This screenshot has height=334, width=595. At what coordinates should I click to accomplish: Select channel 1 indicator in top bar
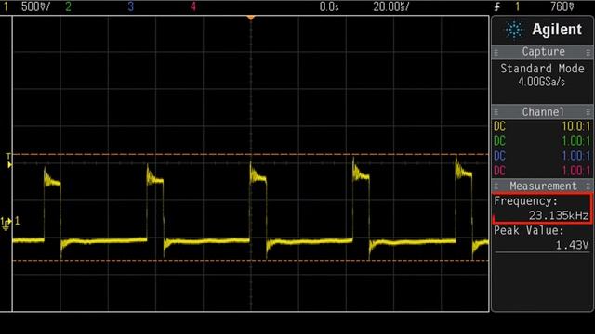tap(6, 6)
